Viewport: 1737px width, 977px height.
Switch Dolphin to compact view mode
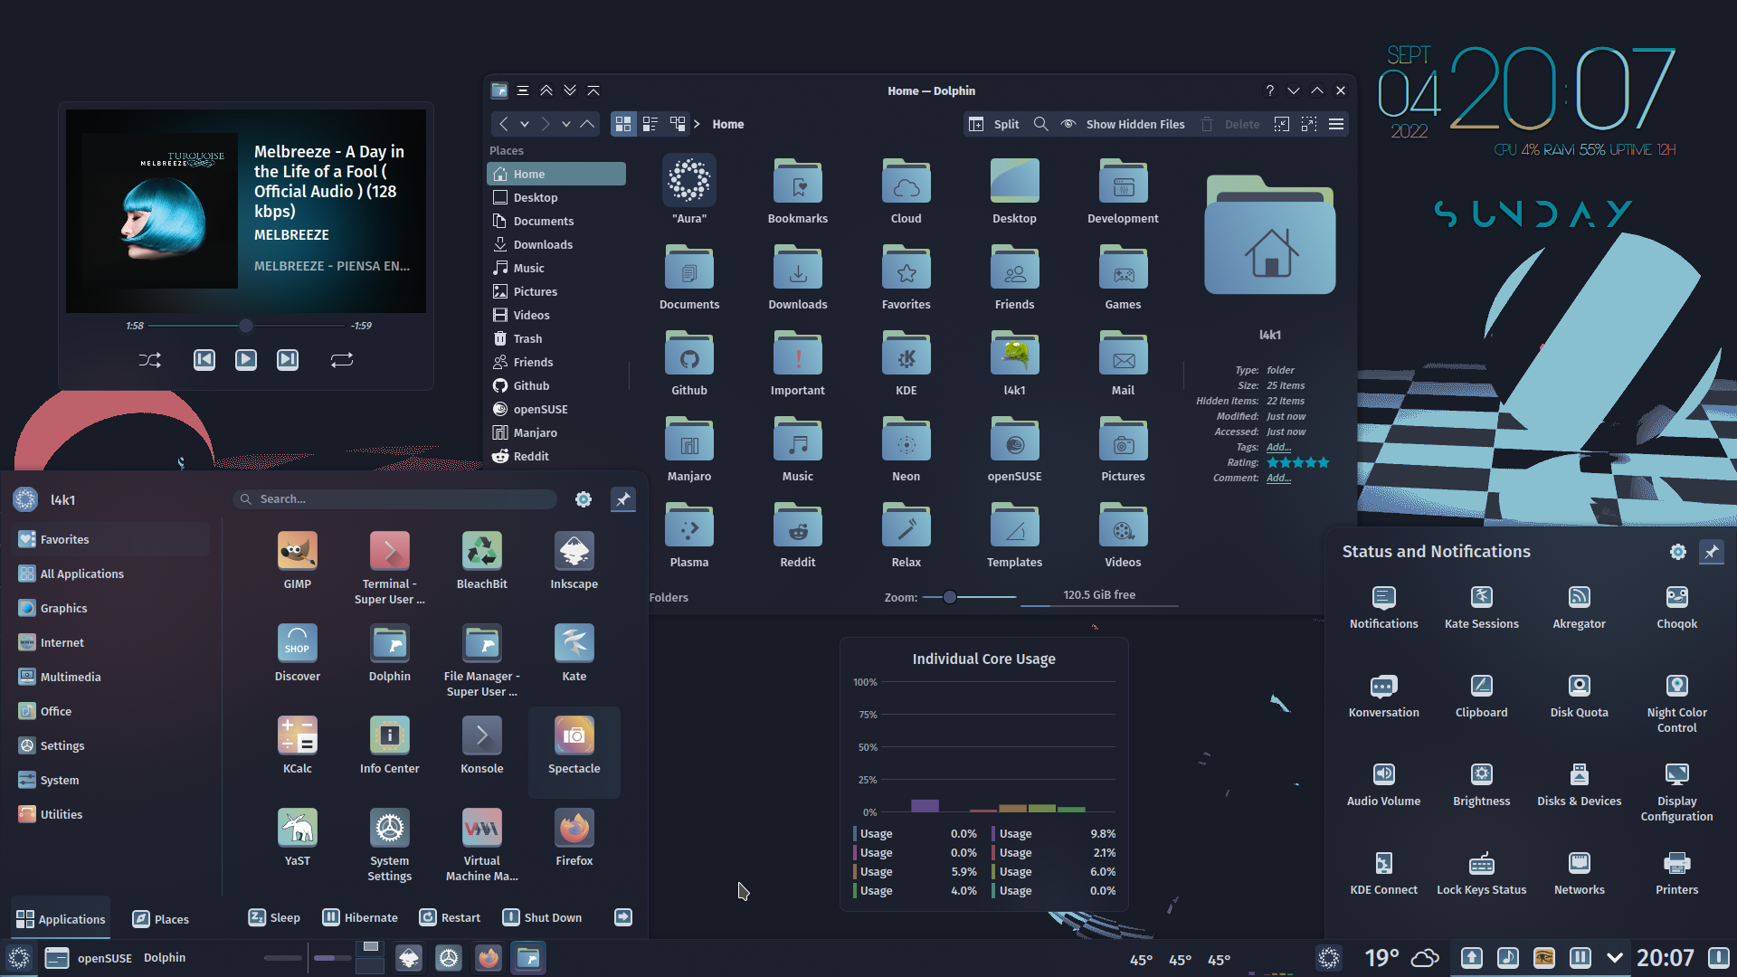click(x=650, y=124)
